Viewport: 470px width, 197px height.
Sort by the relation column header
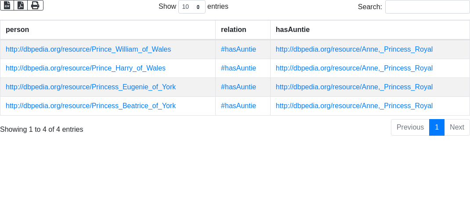point(233,30)
